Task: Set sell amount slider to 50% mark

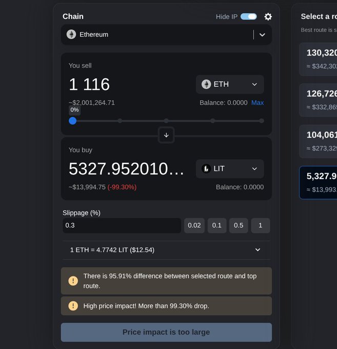Action: pyautogui.click(x=166, y=121)
